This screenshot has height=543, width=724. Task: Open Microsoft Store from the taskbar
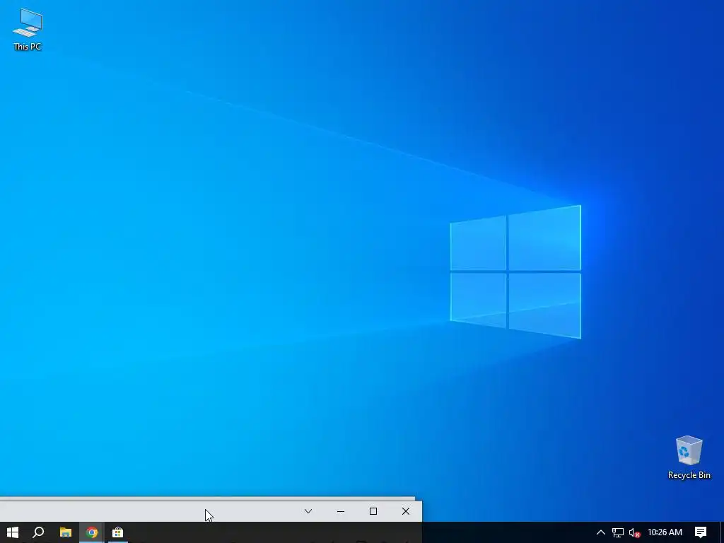118,532
